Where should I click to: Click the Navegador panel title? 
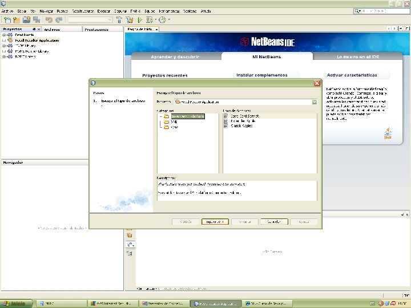[x=13, y=163]
